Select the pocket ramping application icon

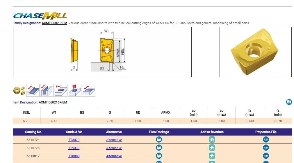pos(61,90)
